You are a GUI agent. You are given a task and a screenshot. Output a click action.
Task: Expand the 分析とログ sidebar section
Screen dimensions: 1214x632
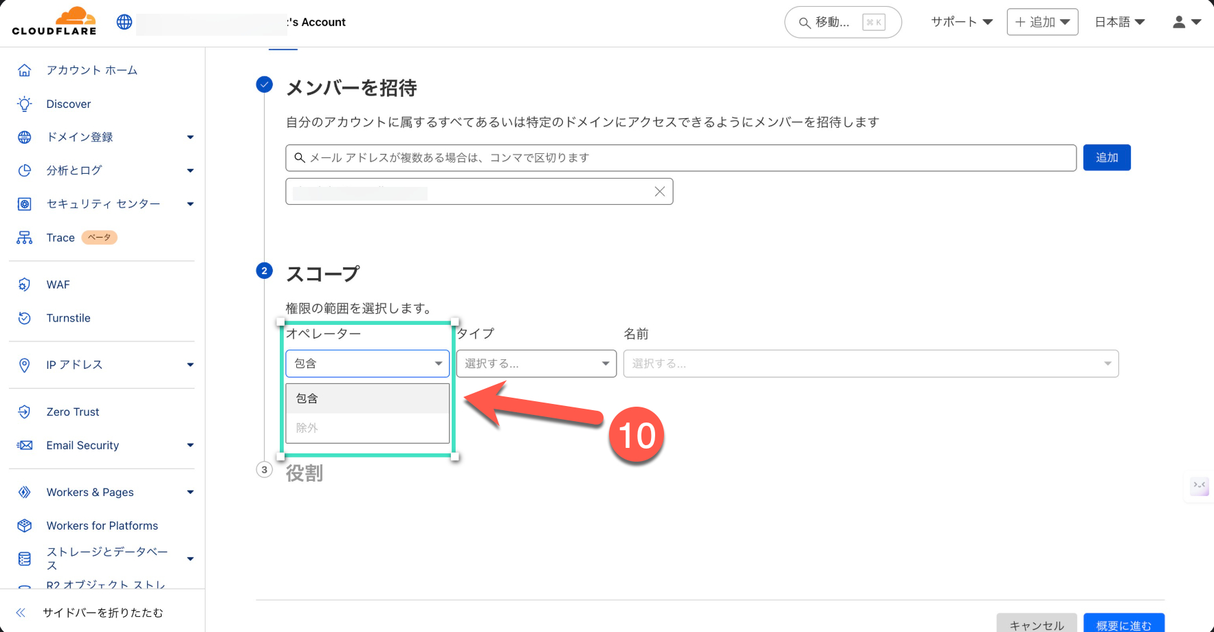(x=190, y=170)
